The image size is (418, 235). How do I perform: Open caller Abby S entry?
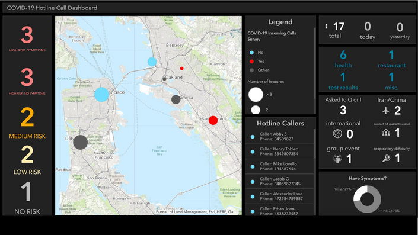tap(279, 137)
